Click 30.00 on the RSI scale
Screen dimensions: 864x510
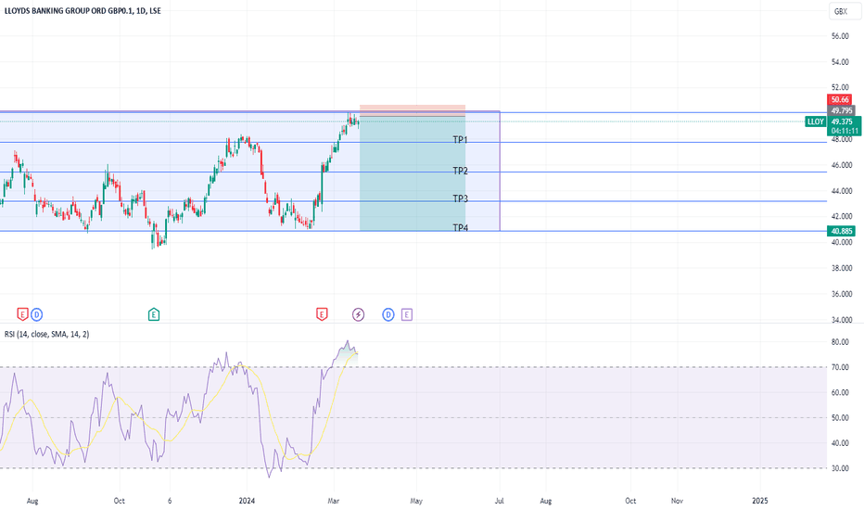[x=840, y=468]
